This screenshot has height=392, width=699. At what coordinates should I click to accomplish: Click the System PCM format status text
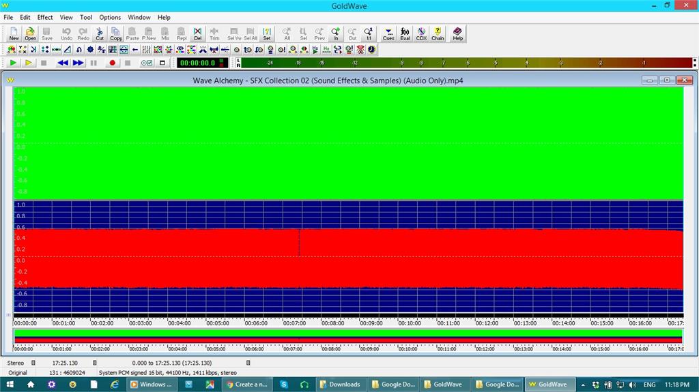[168, 373]
